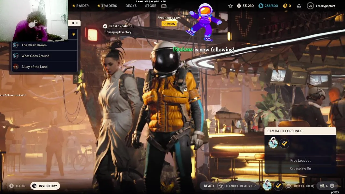Click the yellow striped currency icon

(285, 6)
